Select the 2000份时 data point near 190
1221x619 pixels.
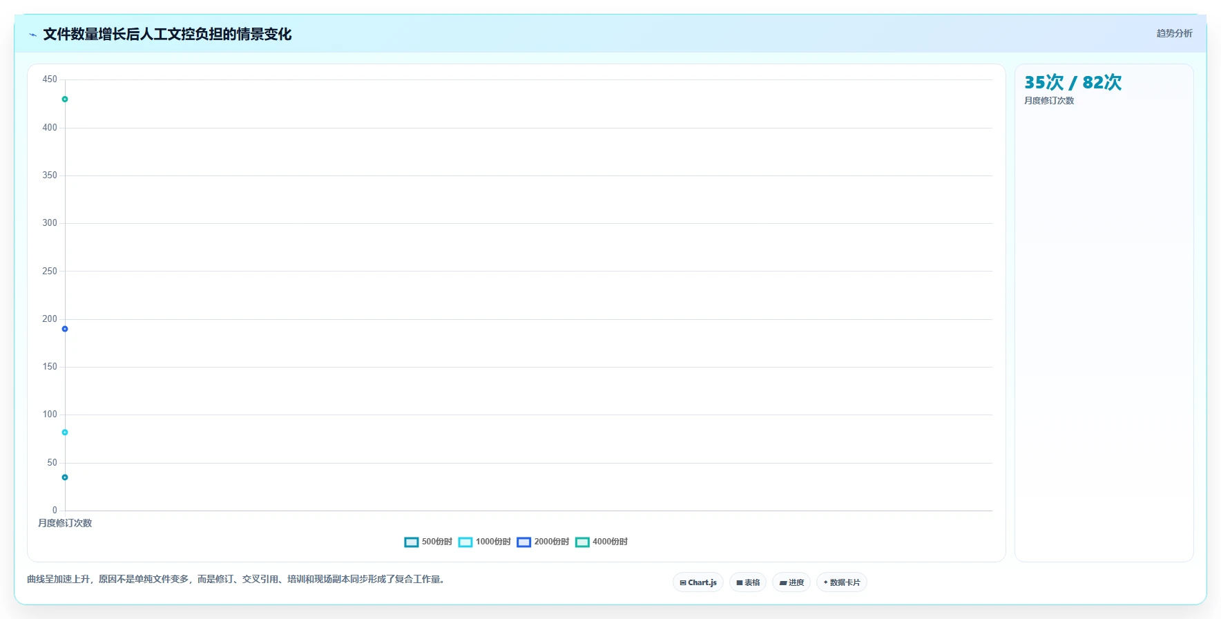pos(65,329)
